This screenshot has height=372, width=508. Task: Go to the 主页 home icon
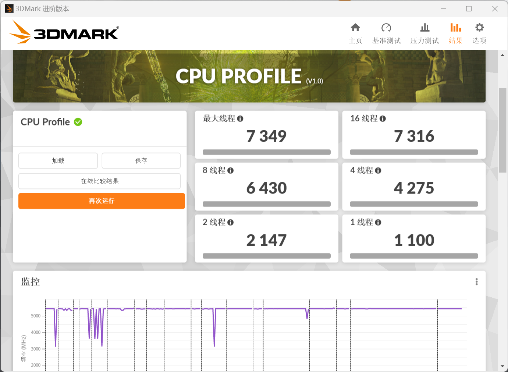coord(355,28)
